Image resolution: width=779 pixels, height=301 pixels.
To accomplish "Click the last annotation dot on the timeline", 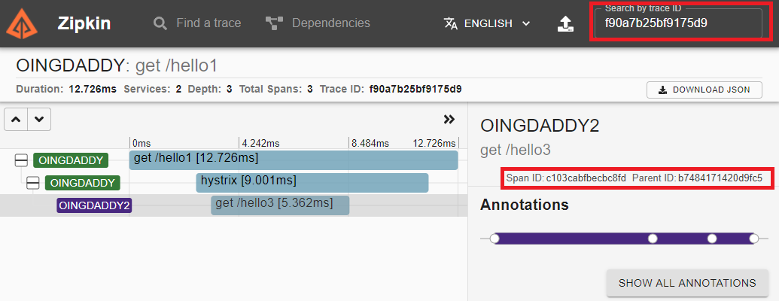I will click(753, 239).
